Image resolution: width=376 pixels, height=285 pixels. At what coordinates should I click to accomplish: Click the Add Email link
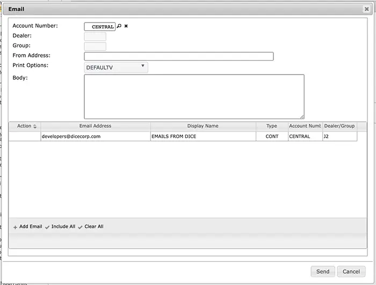pos(31,226)
